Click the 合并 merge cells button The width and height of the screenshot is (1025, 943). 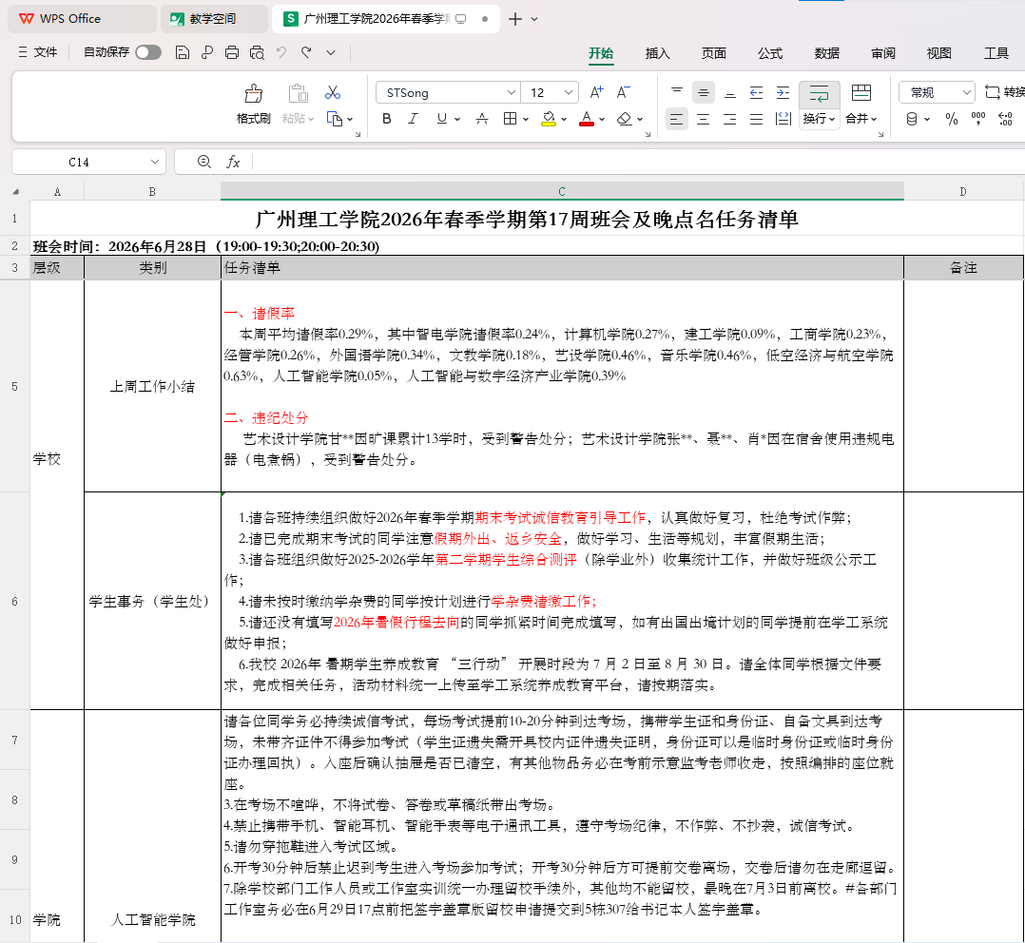[861, 105]
